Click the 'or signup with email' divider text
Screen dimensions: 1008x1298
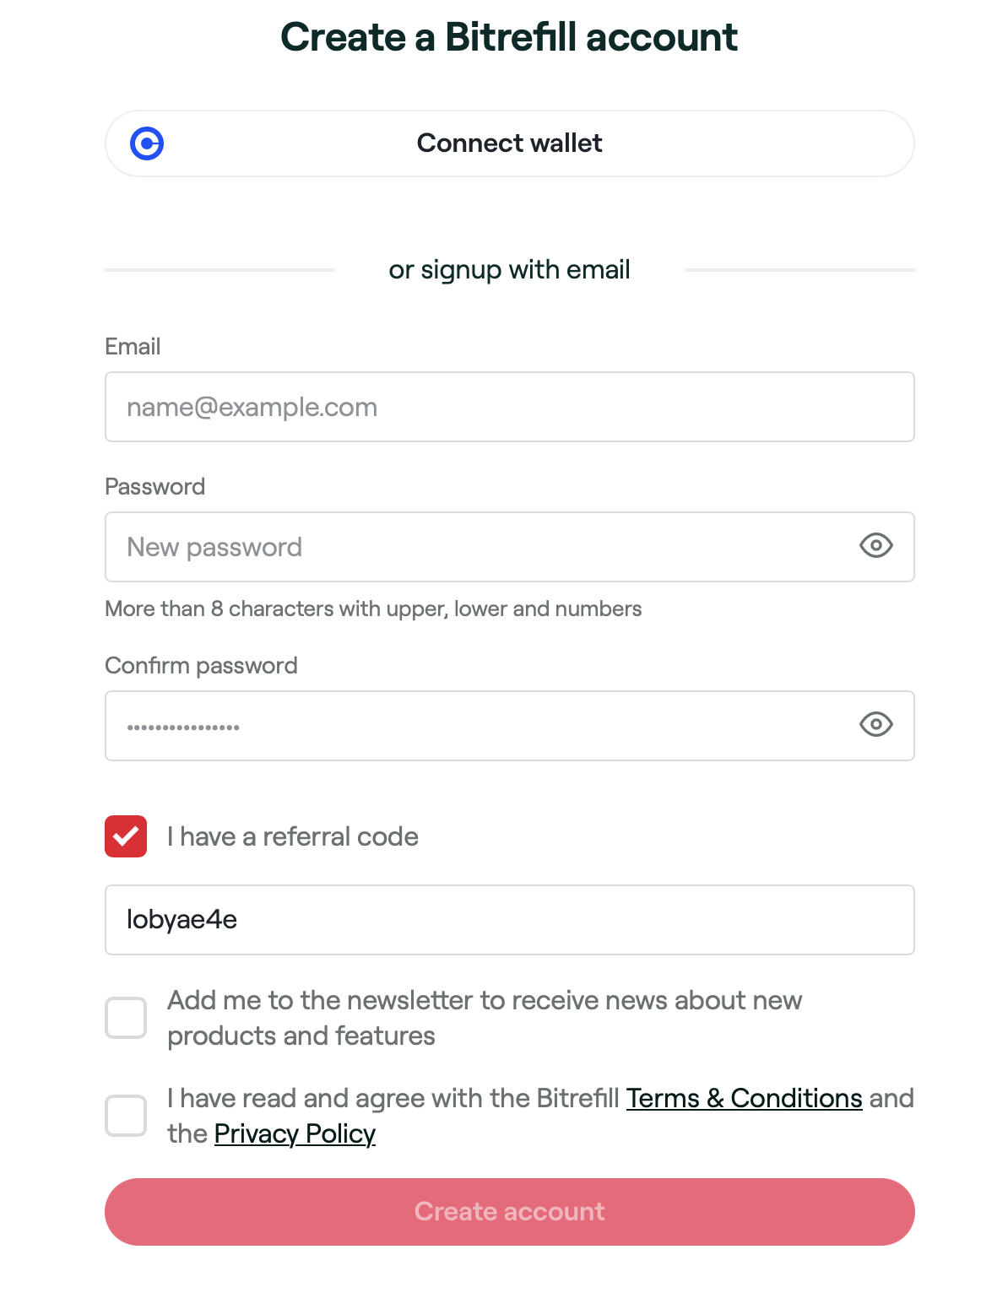pos(508,269)
